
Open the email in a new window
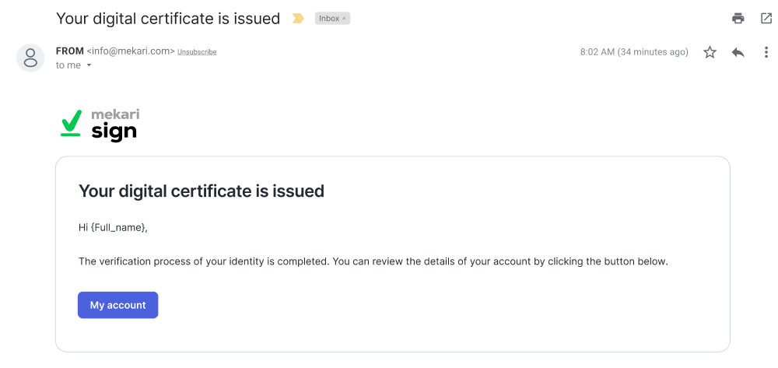[x=766, y=18]
